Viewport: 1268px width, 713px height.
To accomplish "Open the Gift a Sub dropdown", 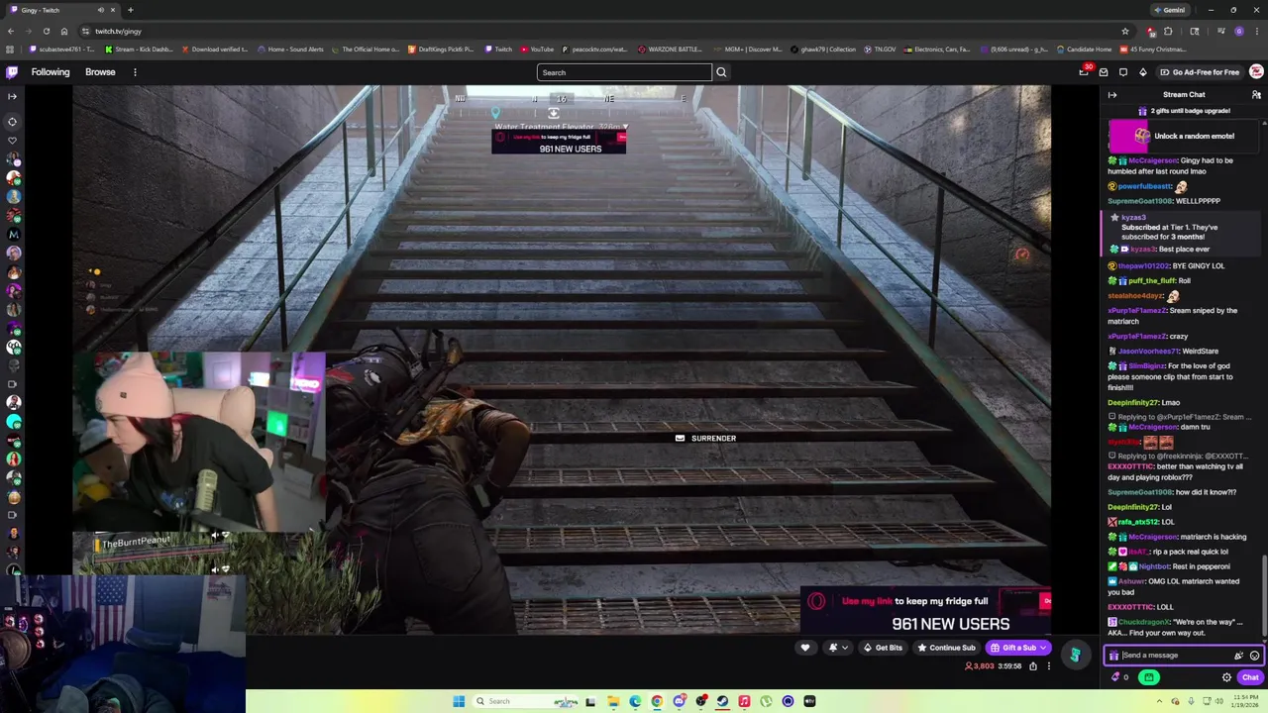I will tap(1017, 648).
